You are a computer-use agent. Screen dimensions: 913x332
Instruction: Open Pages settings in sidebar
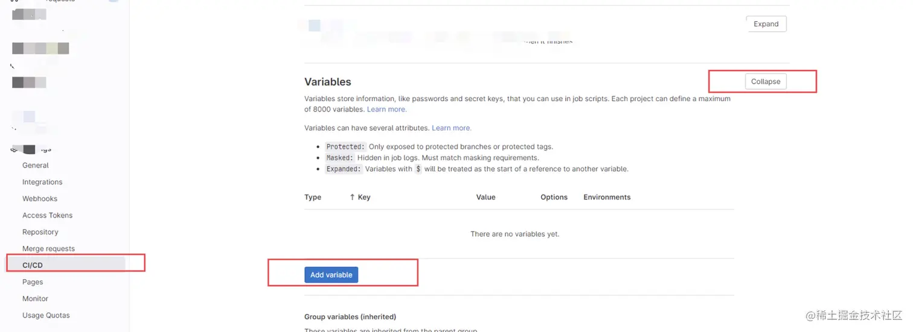point(33,282)
